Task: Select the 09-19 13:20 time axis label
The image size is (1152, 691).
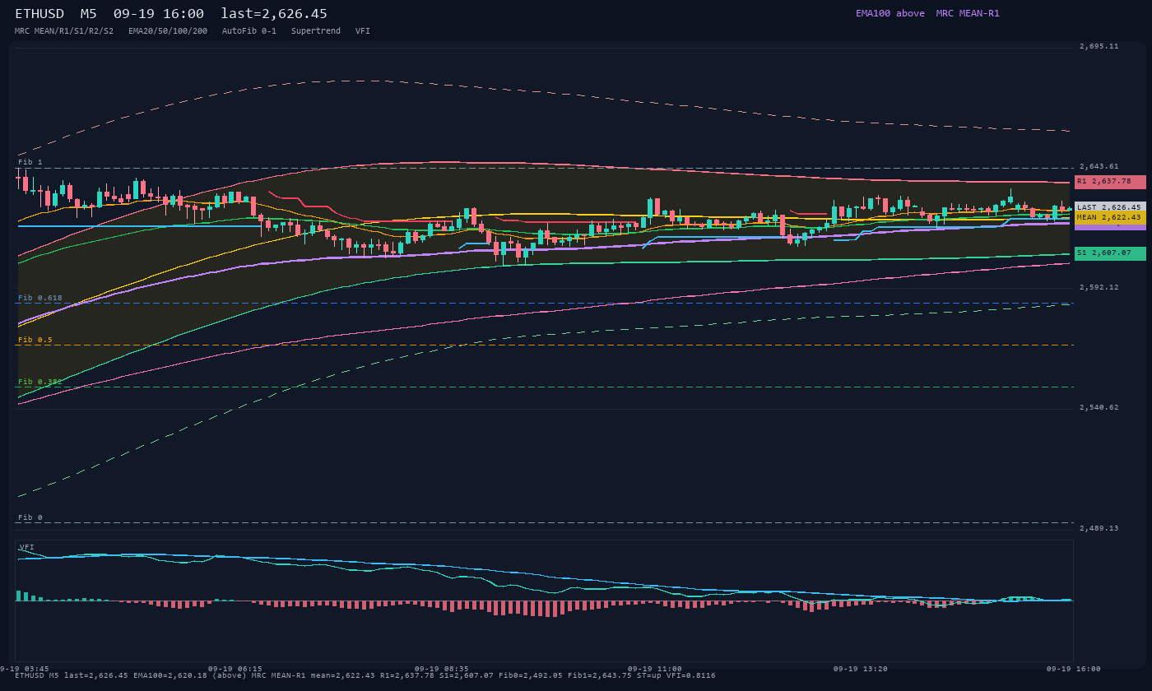Action: tap(861, 669)
